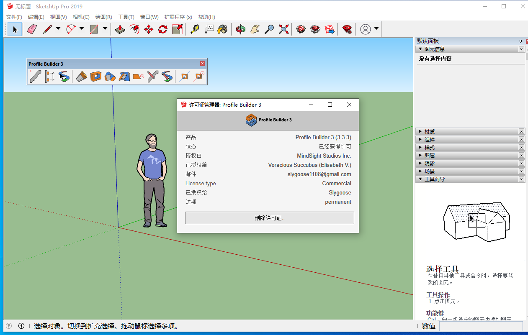Open the 绘图(R) menu
Screen dimensions: 528x335
tap(103, 17)
